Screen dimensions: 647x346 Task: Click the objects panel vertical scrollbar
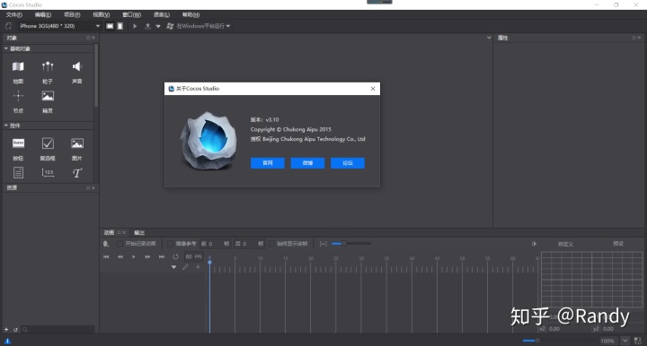(96, 76)
